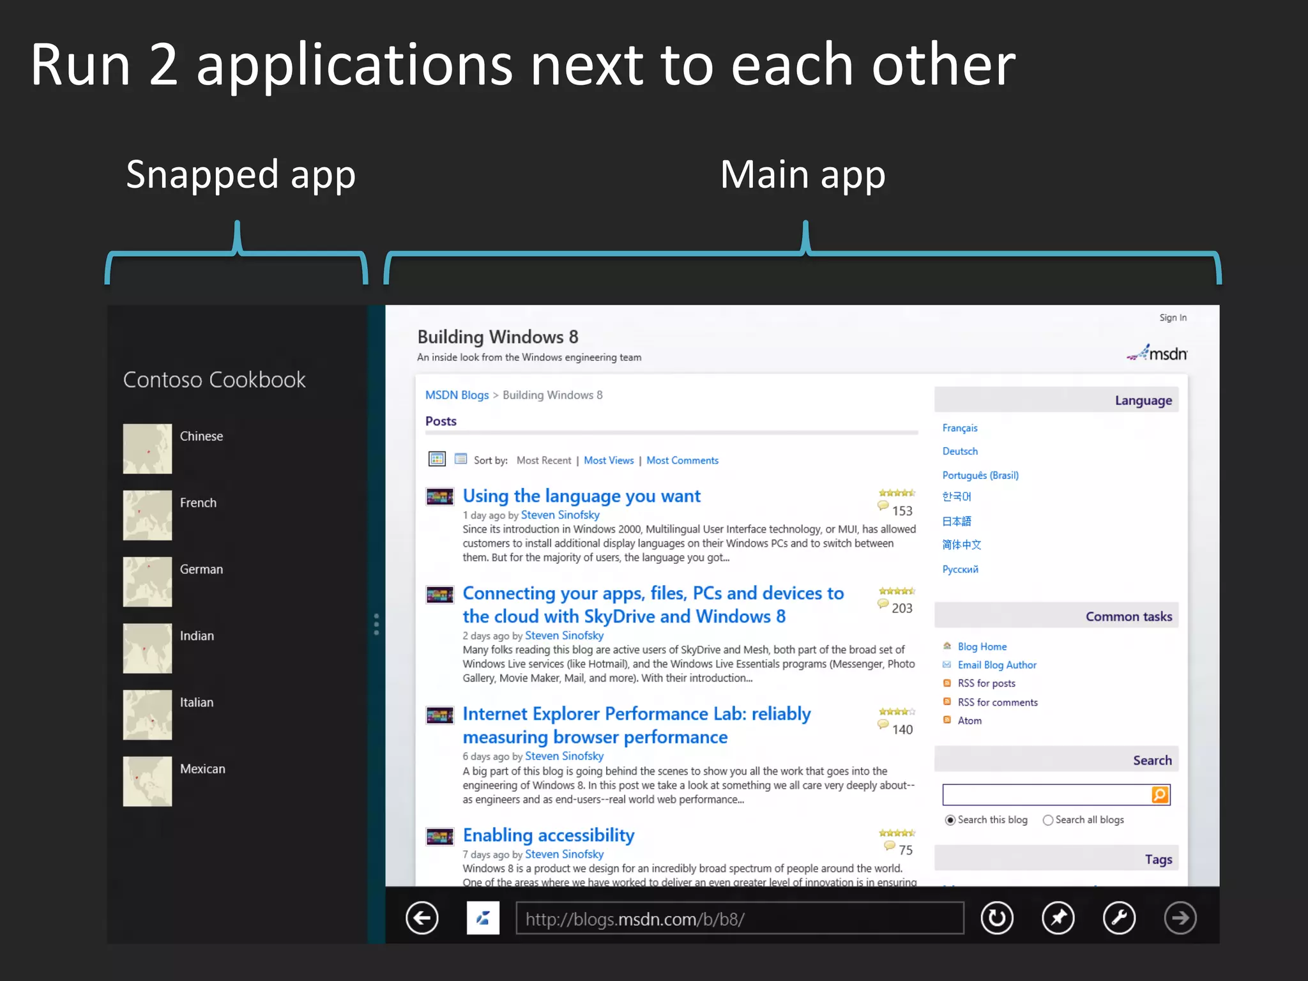
Task: Select the 'Search this blog' radio button
Action: coord(950,820)
